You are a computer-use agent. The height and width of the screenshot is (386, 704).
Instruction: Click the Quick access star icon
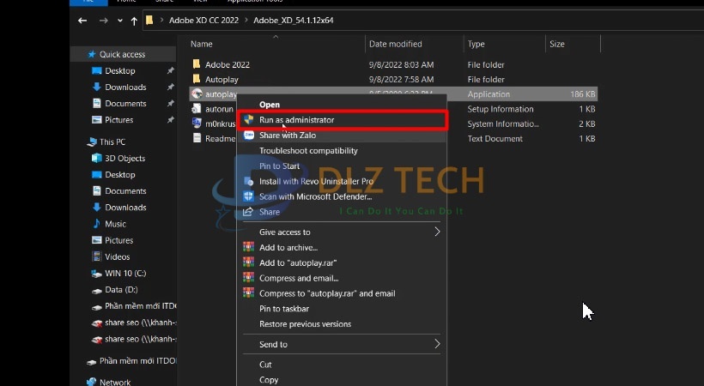click(92, 54)
